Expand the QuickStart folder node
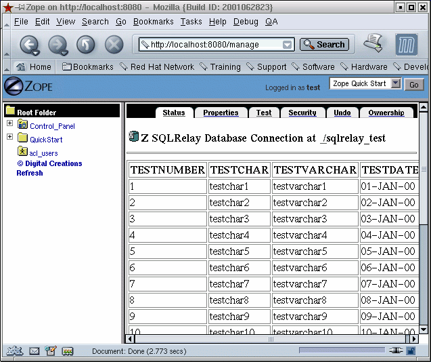 [x=9, y=138]
